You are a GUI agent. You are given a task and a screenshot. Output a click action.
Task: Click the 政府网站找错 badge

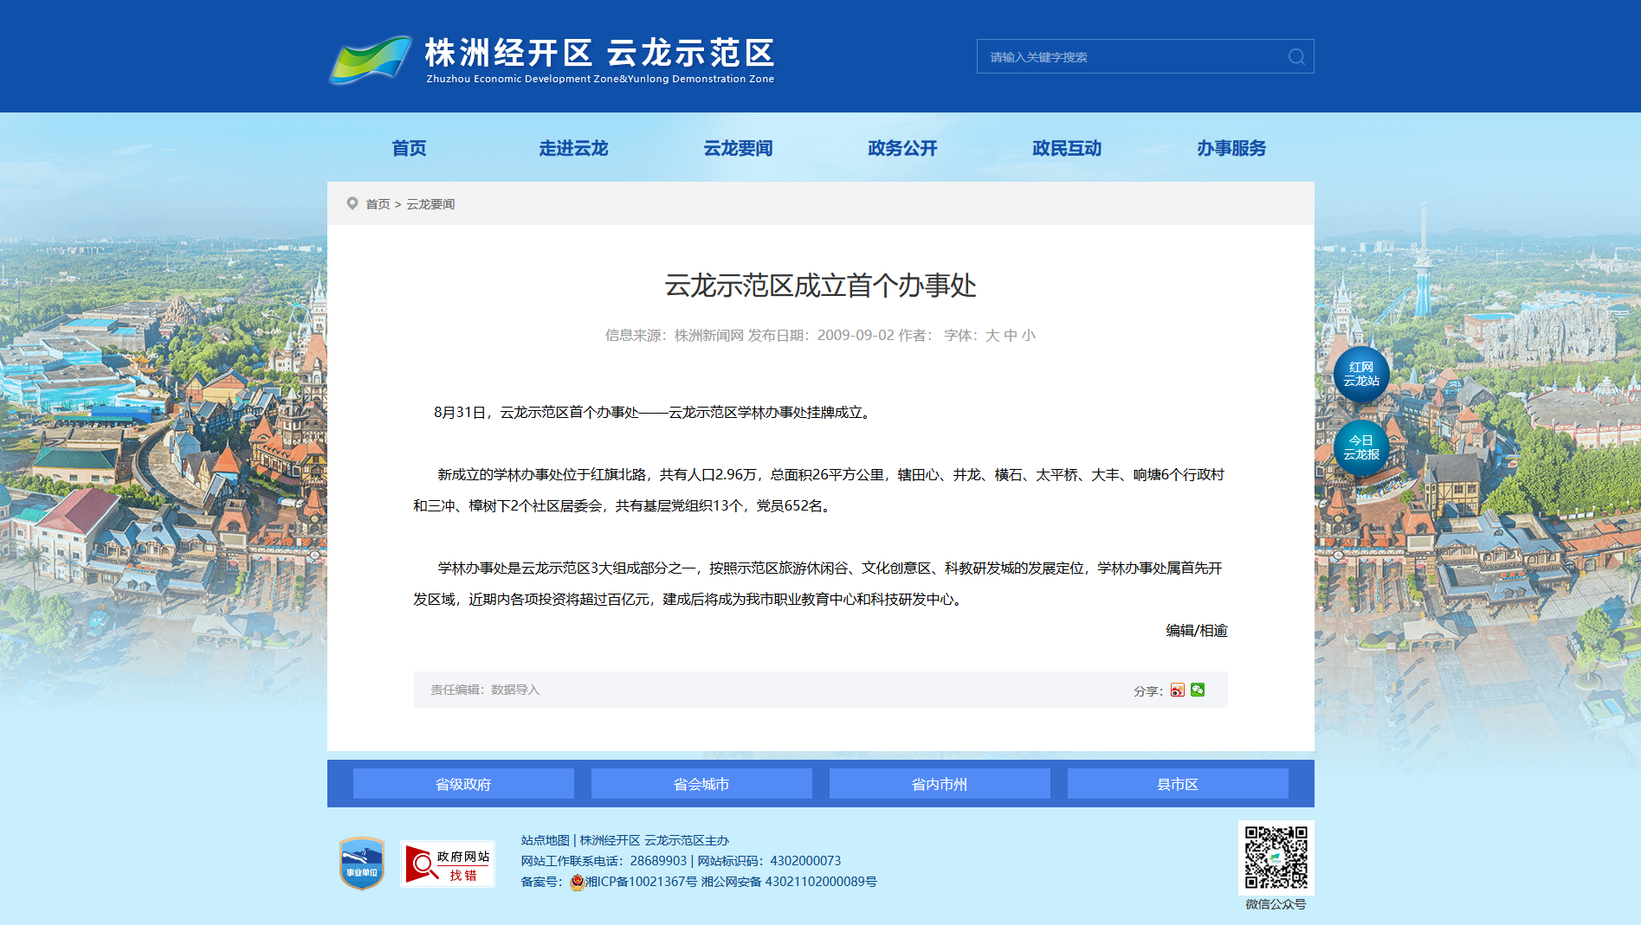[448, 864]
